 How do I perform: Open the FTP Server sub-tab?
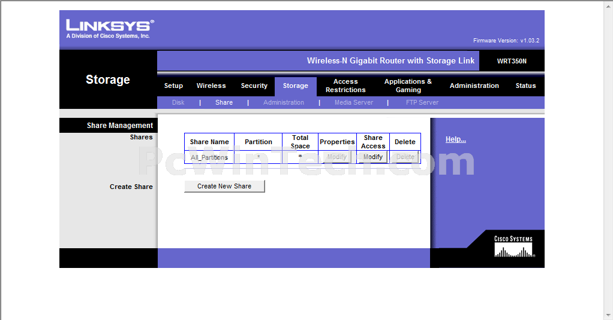coord(422,102)
